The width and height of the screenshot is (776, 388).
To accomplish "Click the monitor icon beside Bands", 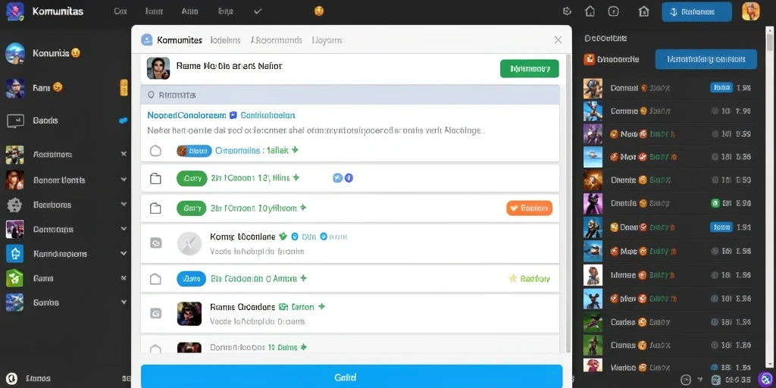I will point(15,120).
